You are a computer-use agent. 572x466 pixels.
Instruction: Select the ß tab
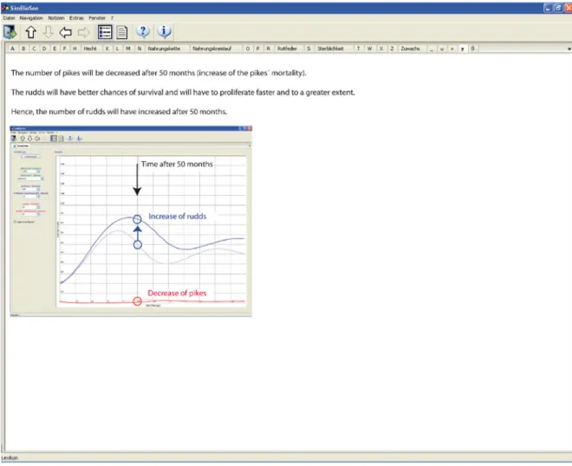(473, 49)
